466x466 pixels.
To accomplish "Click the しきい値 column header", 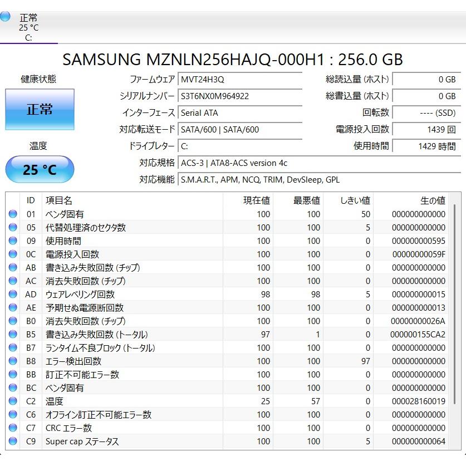I will pyautogui.click(x=355, y=200).
